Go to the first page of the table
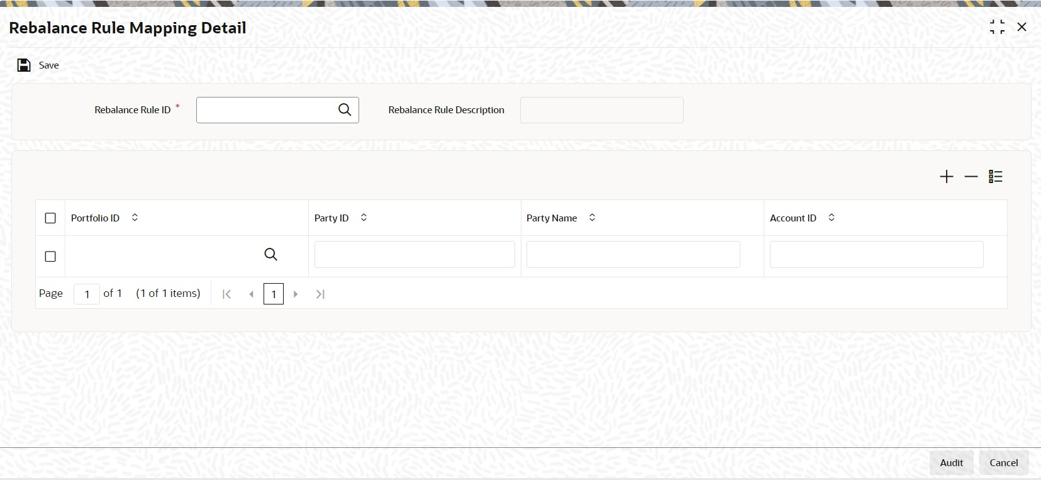 [x=226, y=294]
